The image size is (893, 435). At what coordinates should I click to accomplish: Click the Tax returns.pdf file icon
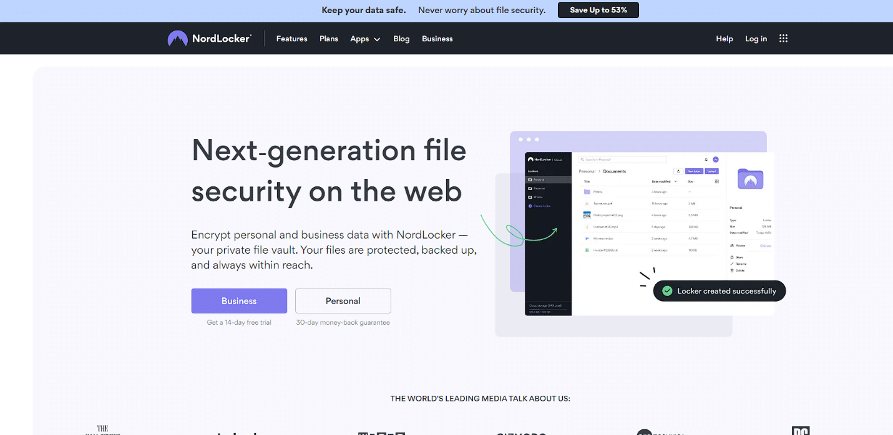coord(587,204)
